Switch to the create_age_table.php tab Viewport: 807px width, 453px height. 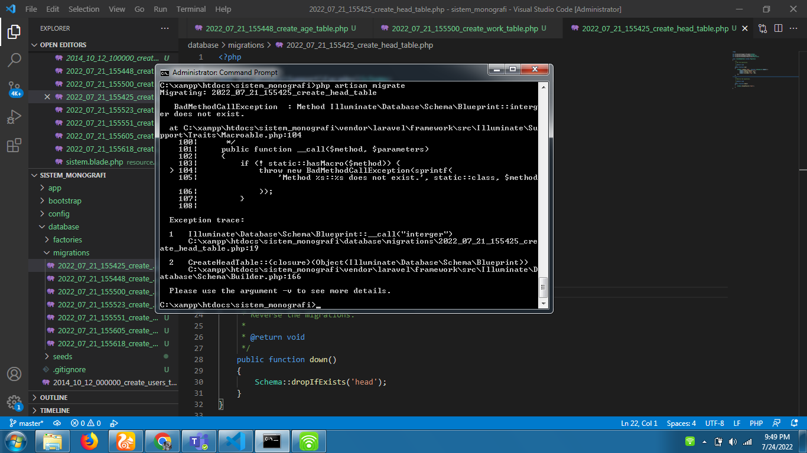pos(276,28)
